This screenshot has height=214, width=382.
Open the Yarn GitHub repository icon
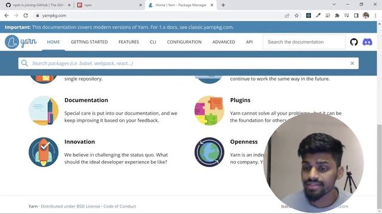click(354, 42)
